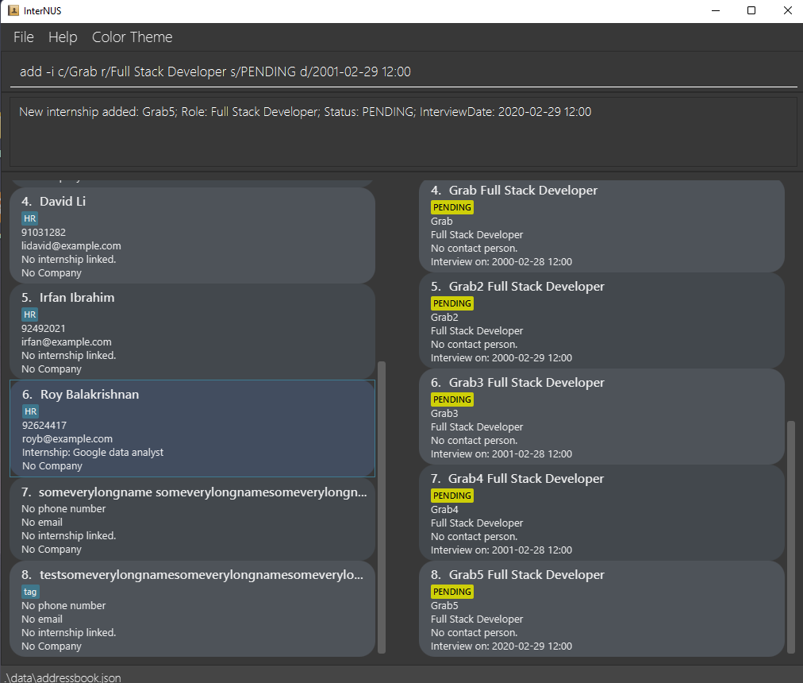Close the InterNUS window
This screenshot has width=803, height=683.
788,11
